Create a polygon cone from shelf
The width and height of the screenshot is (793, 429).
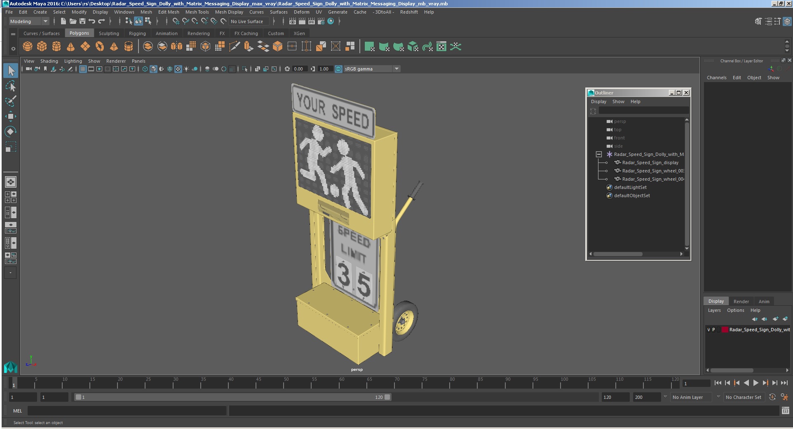click(x=71, y=47)
